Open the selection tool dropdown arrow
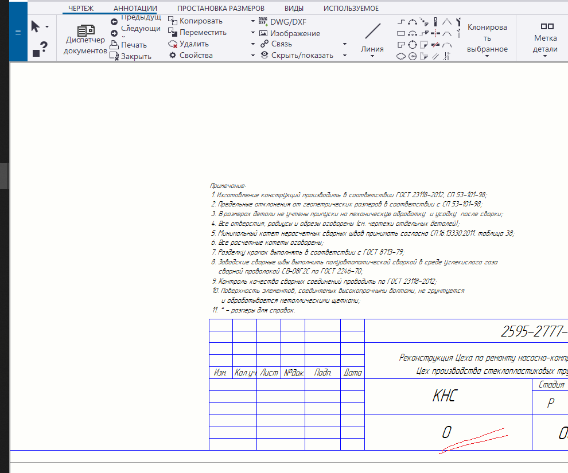Image resolution: width=568 pixels, height=473 pixels. coord(47,27)
